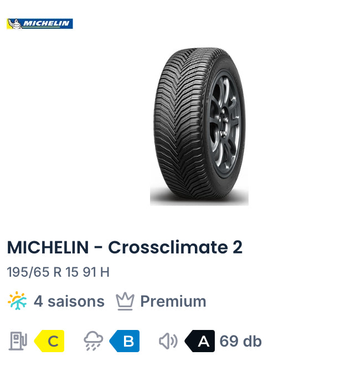Select the yellow C fuel rating badge
The height and width of the screenshot is (371, 351).
pos(50,341)
